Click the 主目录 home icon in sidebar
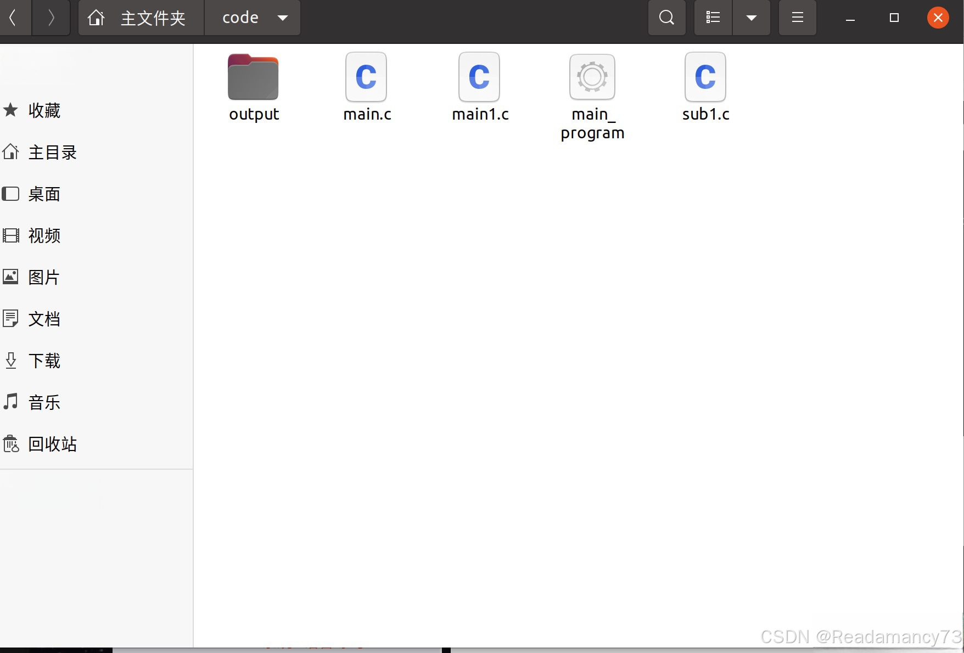The image size is (964, 653). pos(52,153)
